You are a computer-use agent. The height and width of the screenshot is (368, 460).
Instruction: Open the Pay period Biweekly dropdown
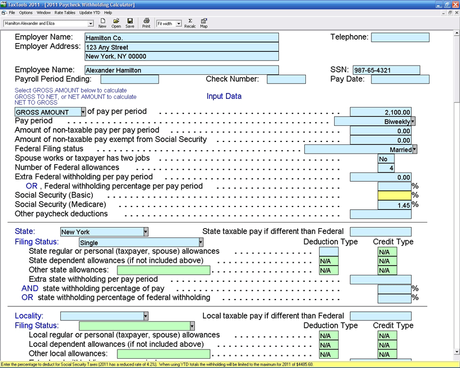[413, 121]
